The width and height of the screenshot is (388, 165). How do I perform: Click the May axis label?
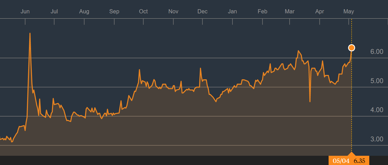pyautogui.click(x=349, y=11)
